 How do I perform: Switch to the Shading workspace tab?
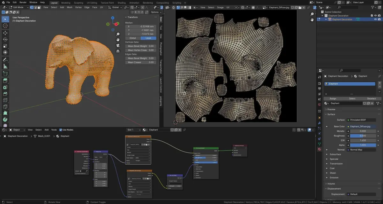tap(122, 3)
